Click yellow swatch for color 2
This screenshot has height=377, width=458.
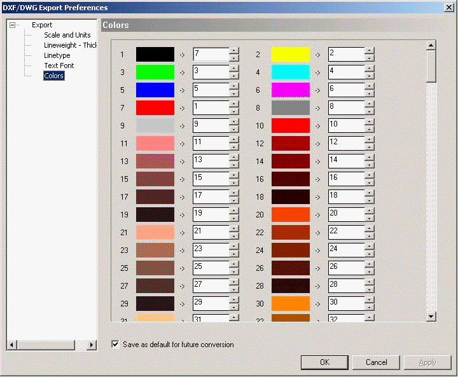point(291,54)
